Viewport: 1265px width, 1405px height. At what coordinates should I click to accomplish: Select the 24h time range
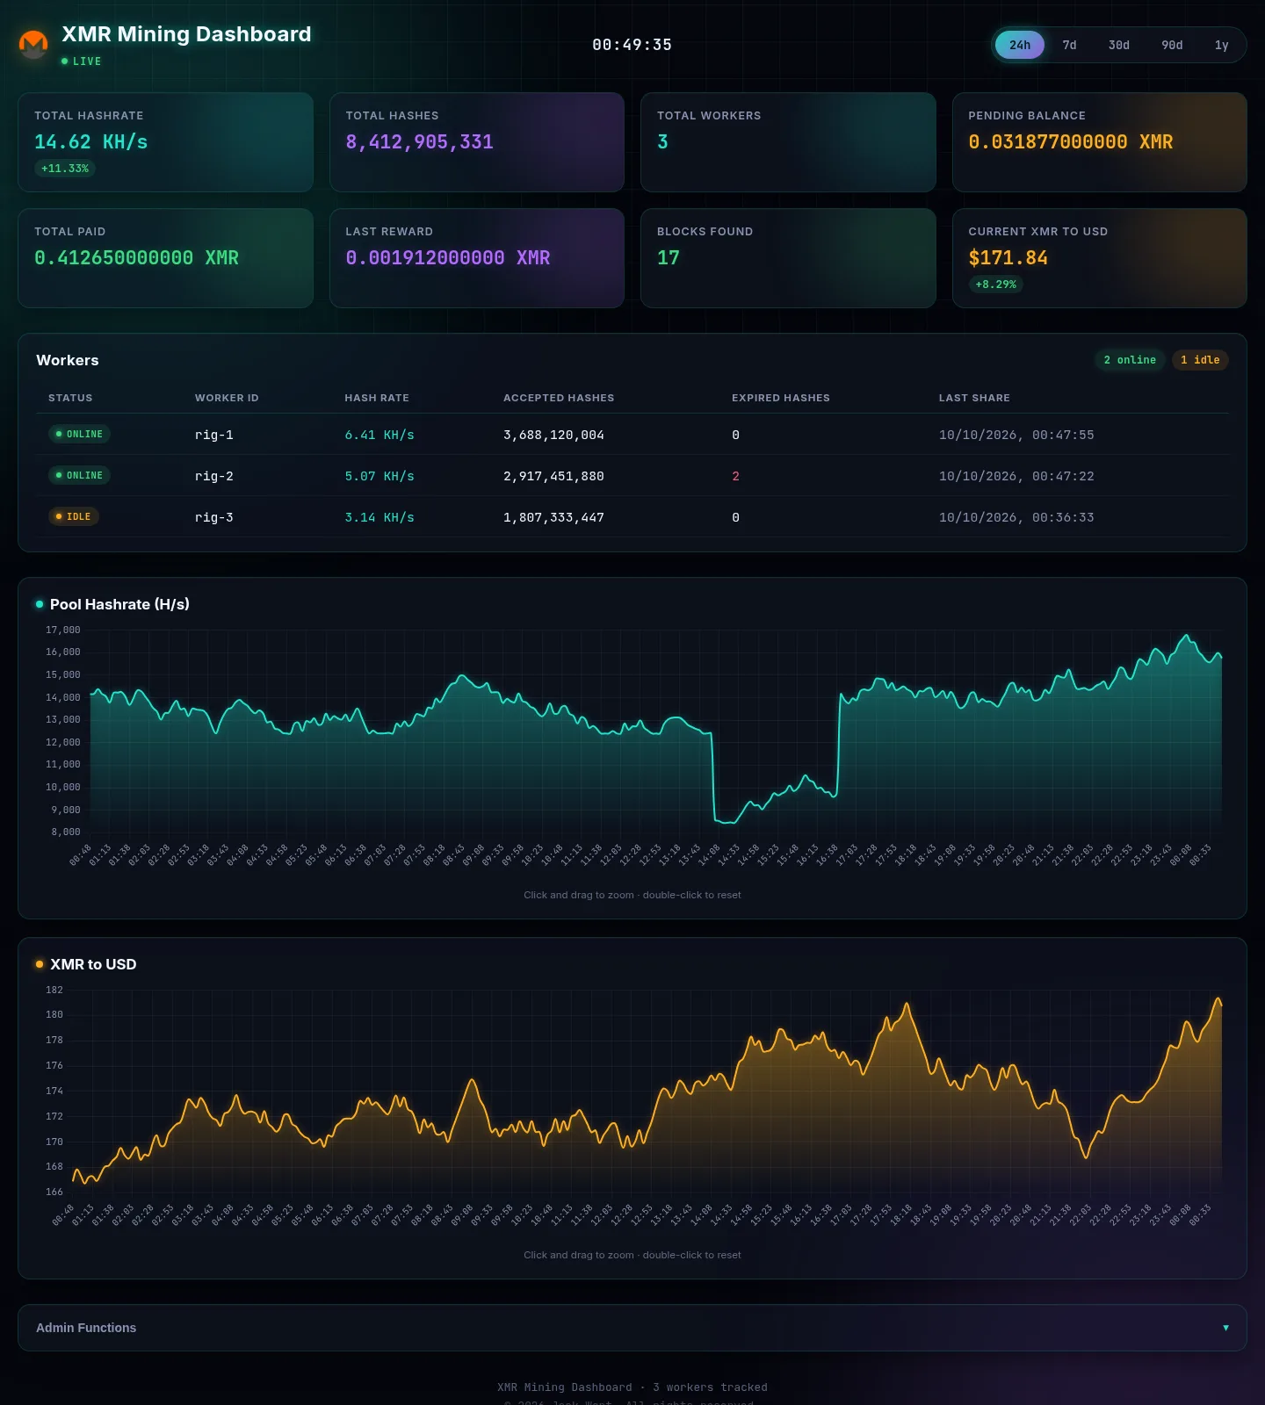1020,45
